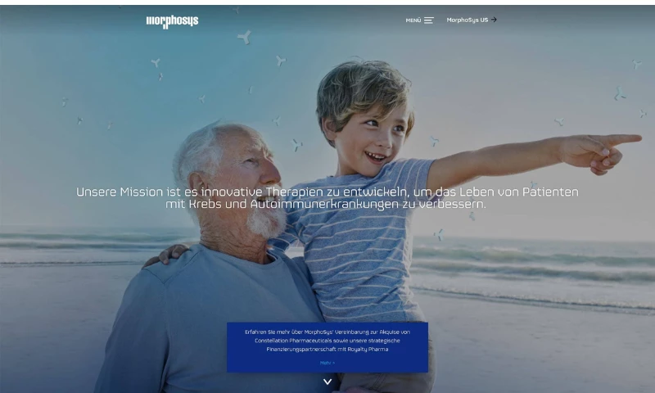The height and width of the screenshot is (393, 655).
Task: Click the down chevron below the banner
Action: pyautogui.click(x=327, y=382)
